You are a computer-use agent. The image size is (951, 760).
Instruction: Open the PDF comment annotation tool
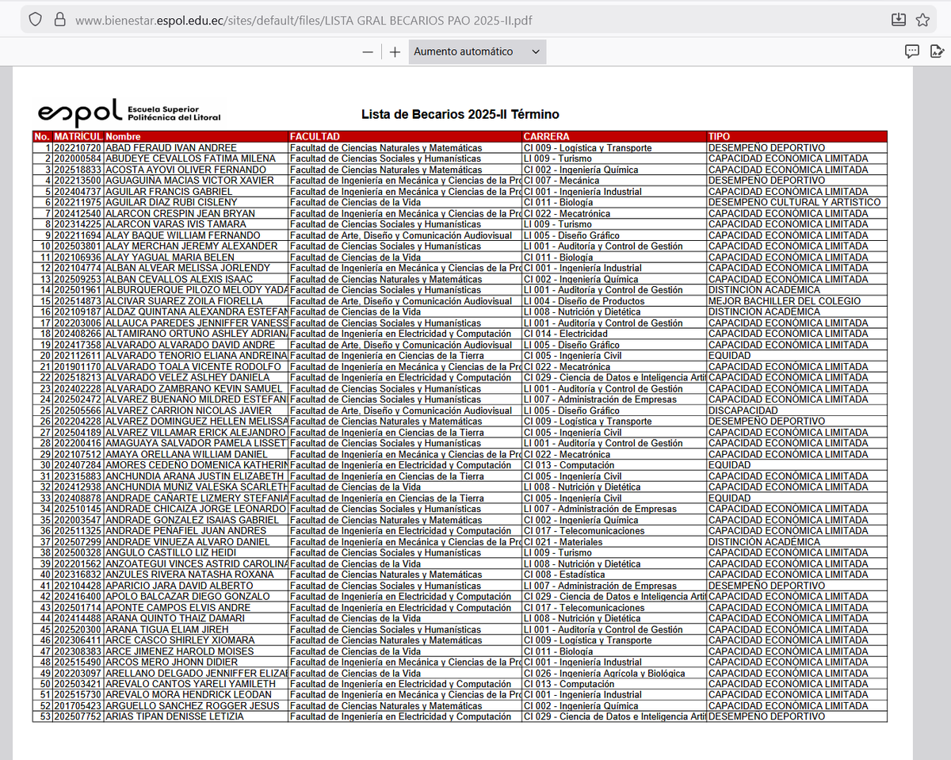click(x=912, y=52)
